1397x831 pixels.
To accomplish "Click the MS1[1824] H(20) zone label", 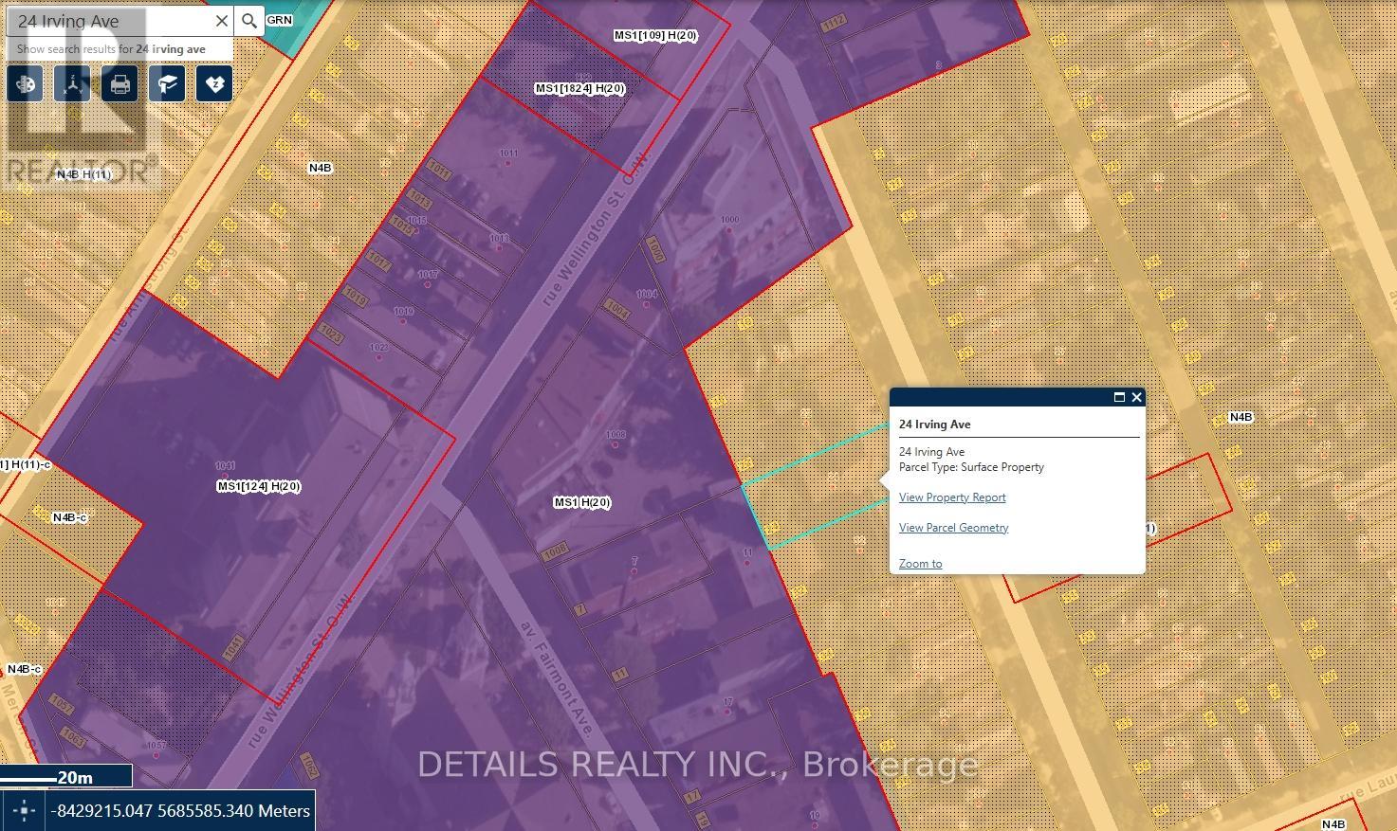I will pos(579,88).
